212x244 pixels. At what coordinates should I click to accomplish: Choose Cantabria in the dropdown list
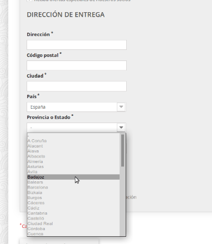(x=74, y=213)
